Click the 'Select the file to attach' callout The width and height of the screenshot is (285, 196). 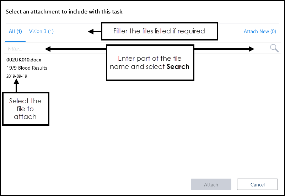click(25, 109)
